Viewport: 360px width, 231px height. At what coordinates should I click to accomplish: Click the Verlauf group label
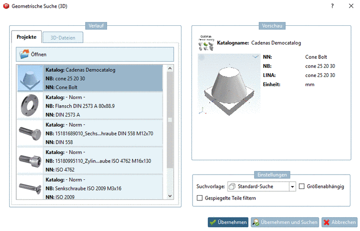(96, 26)
